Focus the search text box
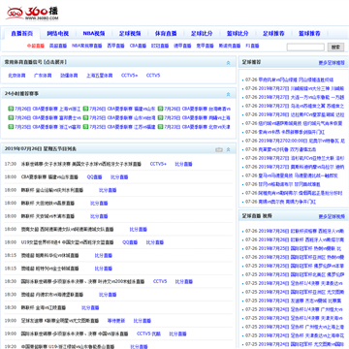The width and height of the screenshot is (349, 349). (x=305, y=48)
